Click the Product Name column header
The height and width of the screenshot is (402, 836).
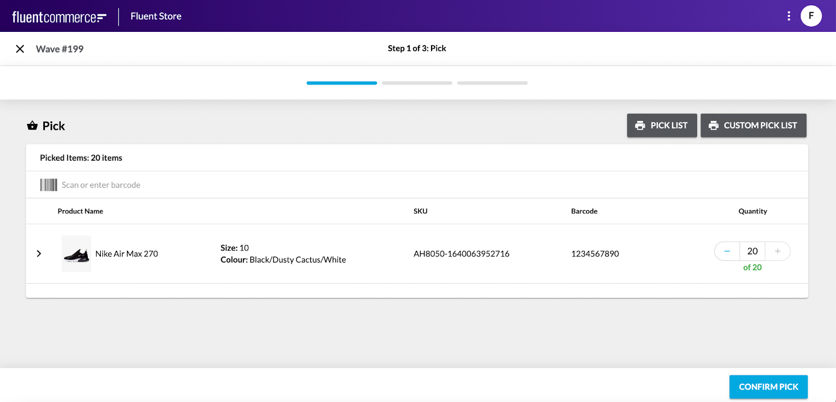[x=80, y=211]
